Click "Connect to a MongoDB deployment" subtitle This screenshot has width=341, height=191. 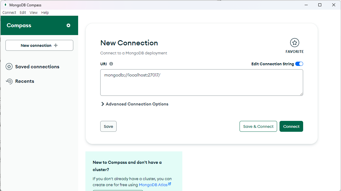134,53
